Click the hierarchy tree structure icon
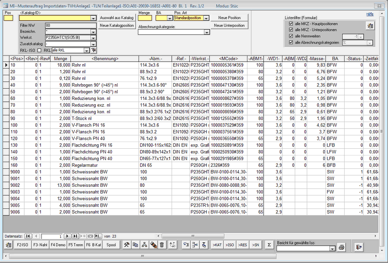 pos(144,245)
